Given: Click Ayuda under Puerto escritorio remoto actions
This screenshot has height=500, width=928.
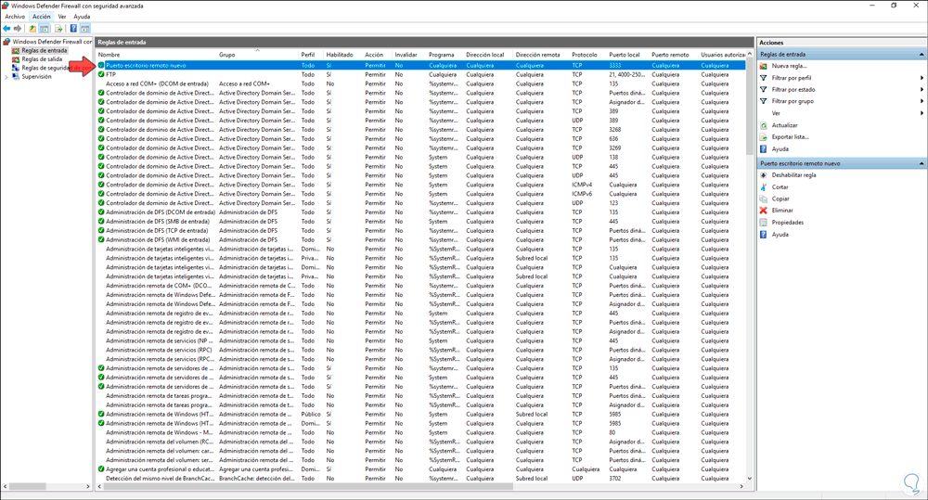Looking at the screenshot, I should pyautogui.click(x=780, y=235).
